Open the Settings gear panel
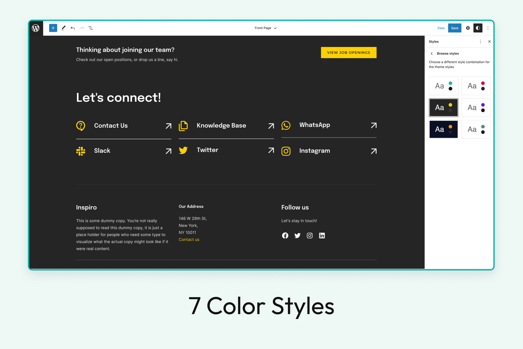523x349 pixels. click(468, 28)
